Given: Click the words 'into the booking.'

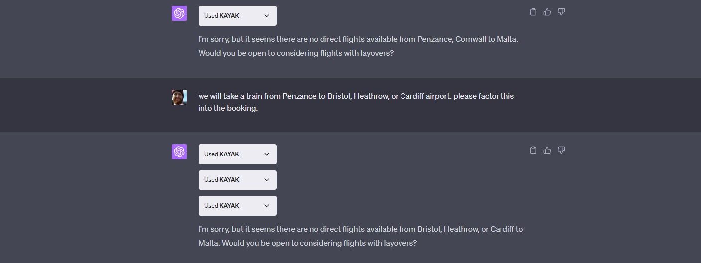Looking at the screenshot, I should coord(228,108).
